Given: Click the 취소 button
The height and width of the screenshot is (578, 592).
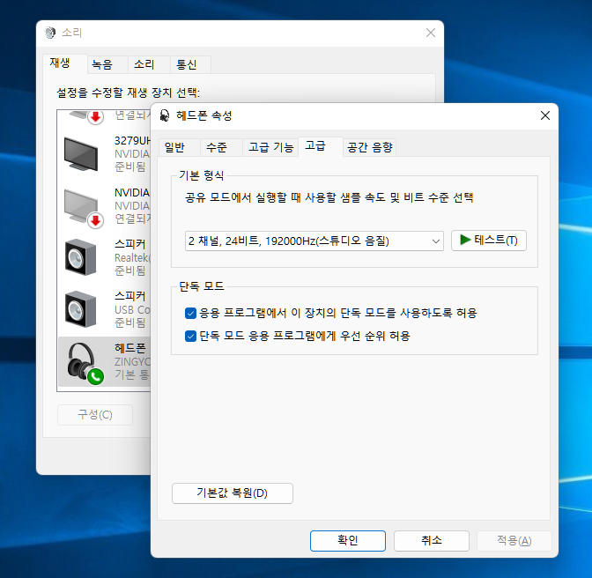Looking at the screenshot, I should point(432,541).
